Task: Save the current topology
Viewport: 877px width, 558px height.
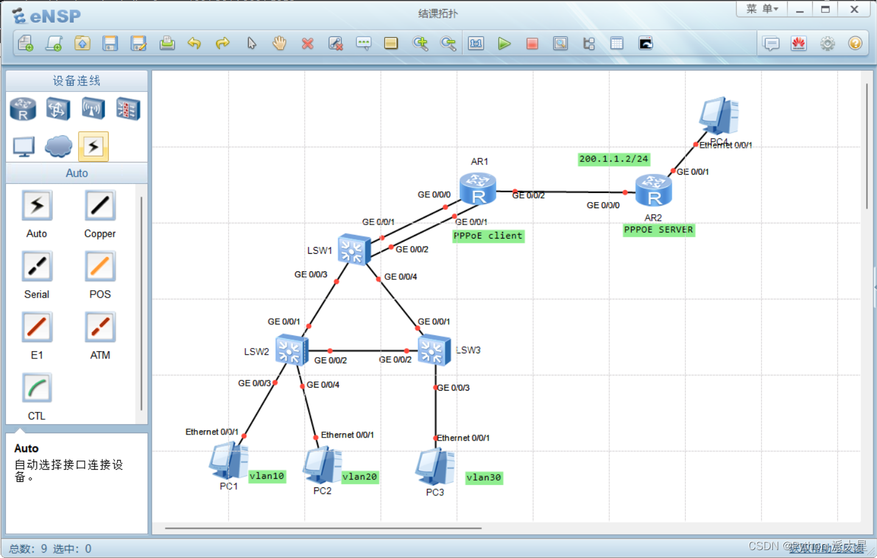Action: [x=110, y=43]
